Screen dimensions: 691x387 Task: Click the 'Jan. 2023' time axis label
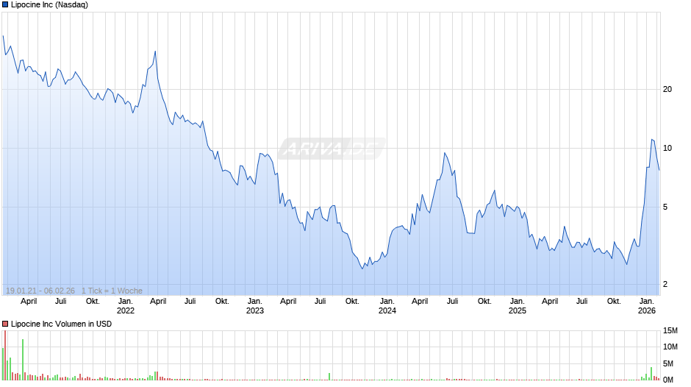tap(255, 306)
